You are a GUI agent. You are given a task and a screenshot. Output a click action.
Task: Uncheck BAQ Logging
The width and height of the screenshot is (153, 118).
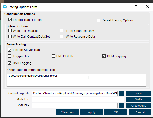tap(10, 63)
